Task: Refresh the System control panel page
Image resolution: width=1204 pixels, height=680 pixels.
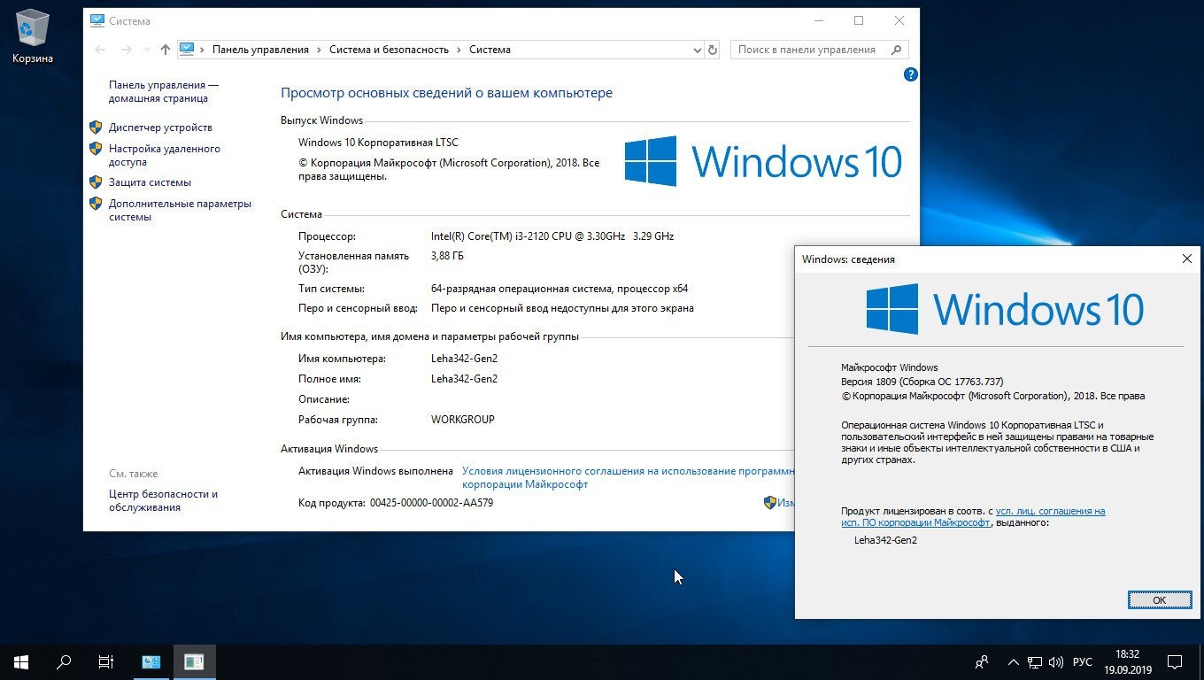Action: pyautogui.click(x=714, y=50)
